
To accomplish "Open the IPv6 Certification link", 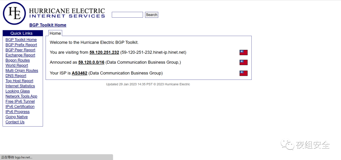I will [x=20, y=107].
